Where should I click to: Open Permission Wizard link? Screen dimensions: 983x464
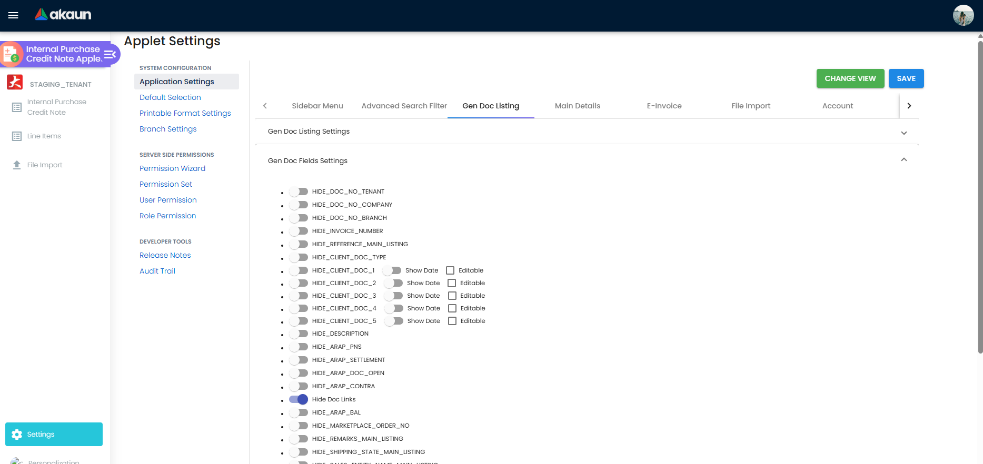[172, 168]
